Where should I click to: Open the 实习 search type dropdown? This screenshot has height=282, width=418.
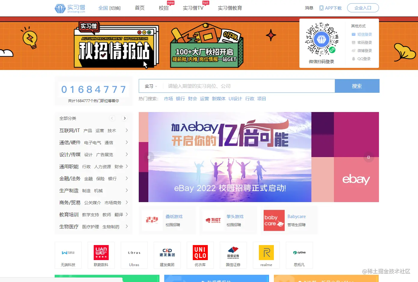pyautogui.click(x=151, y=86)
